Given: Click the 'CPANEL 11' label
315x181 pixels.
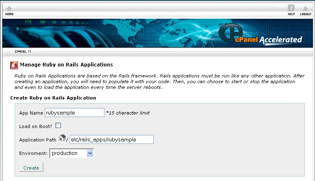Looking at the screenshot, I should (23, 52).
